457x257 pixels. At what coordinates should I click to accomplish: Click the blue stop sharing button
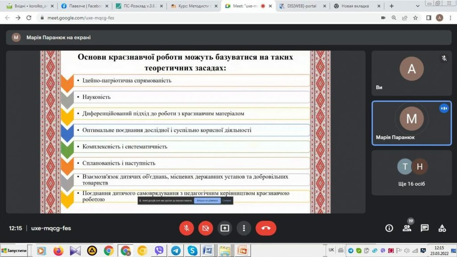[207, 201]
